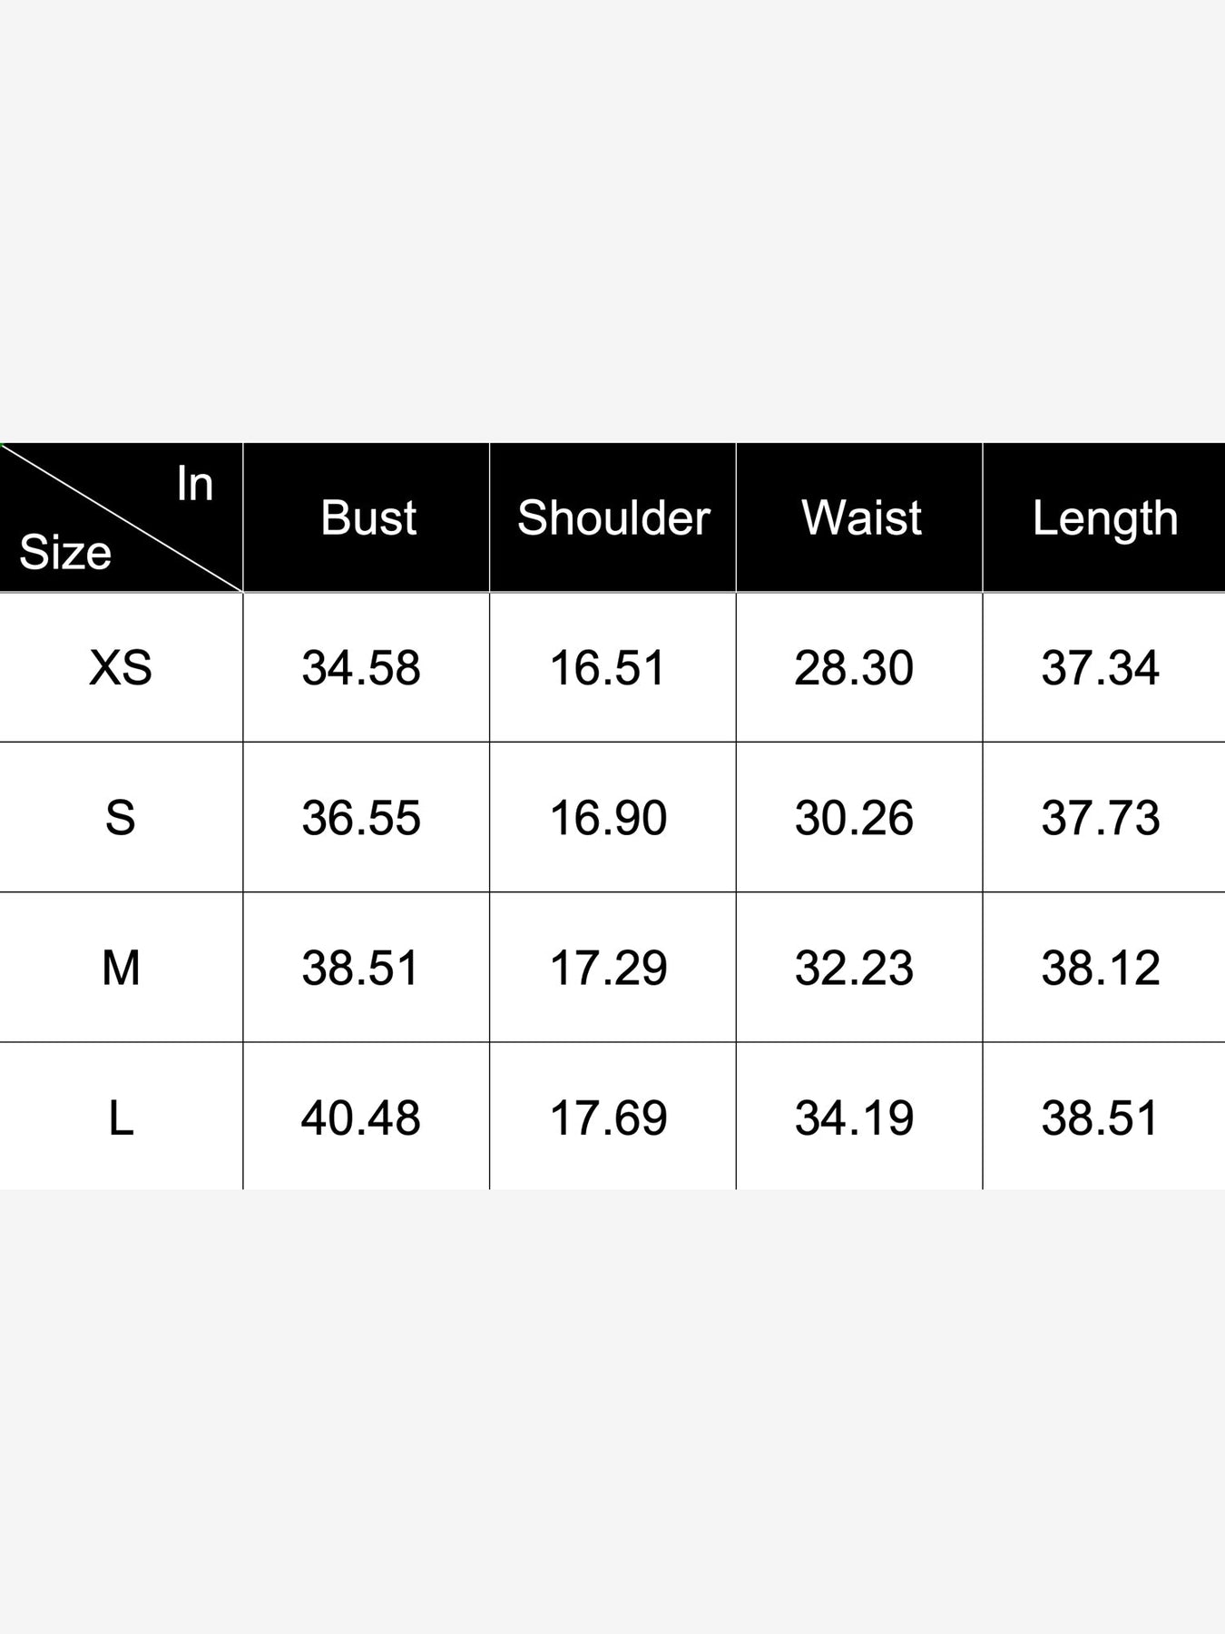Screen dimensions: 1225x1634
Task: Select the Length column header
Action: coord(1104,519)
